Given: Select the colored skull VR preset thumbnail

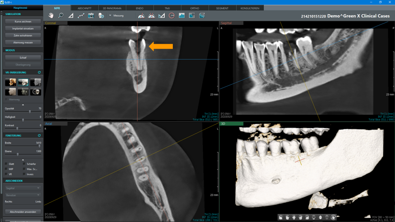Looking at the screenshot, I should pyautogui.click(x=11, y=82).
